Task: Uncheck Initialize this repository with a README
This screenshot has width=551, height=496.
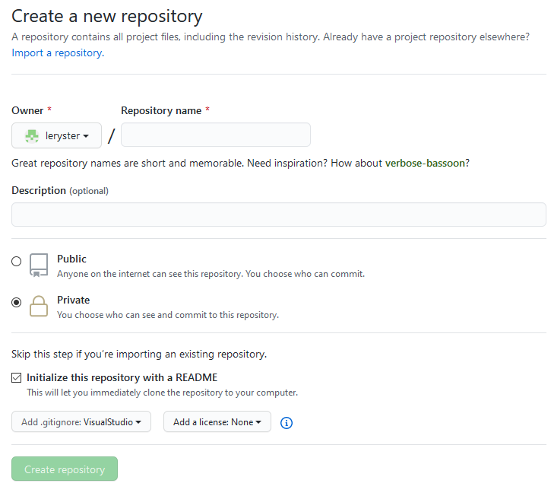Action: point(17,377)
